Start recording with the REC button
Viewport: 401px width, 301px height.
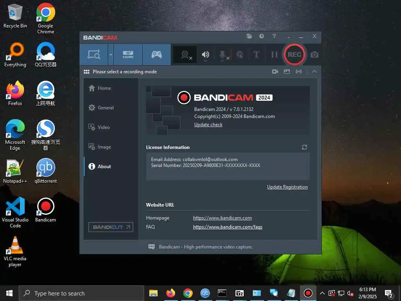coord(294,54)
